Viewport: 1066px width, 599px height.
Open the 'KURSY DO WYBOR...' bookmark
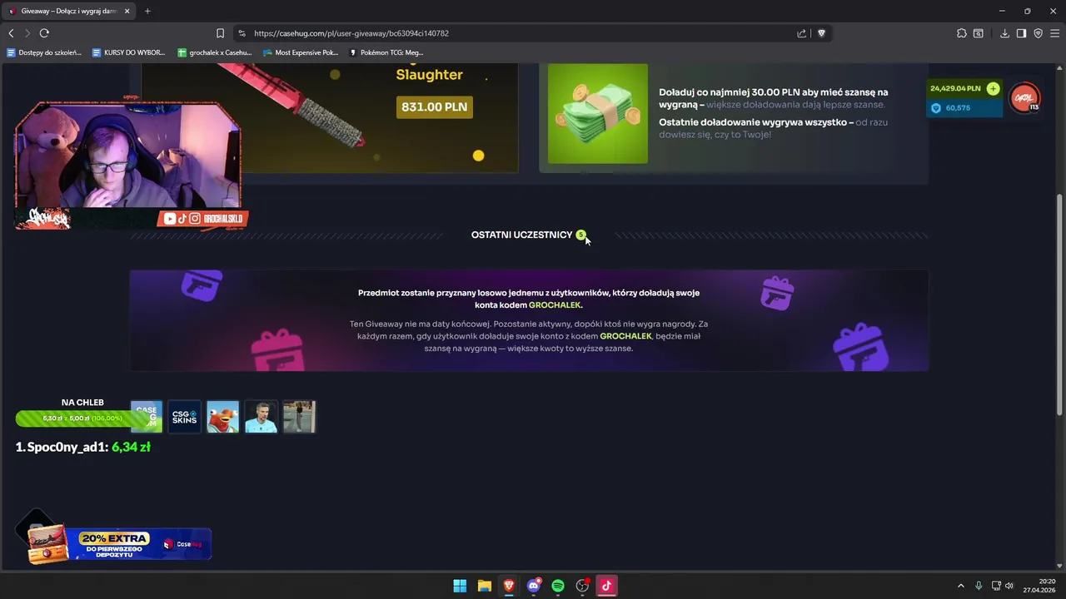coord(128,52)
